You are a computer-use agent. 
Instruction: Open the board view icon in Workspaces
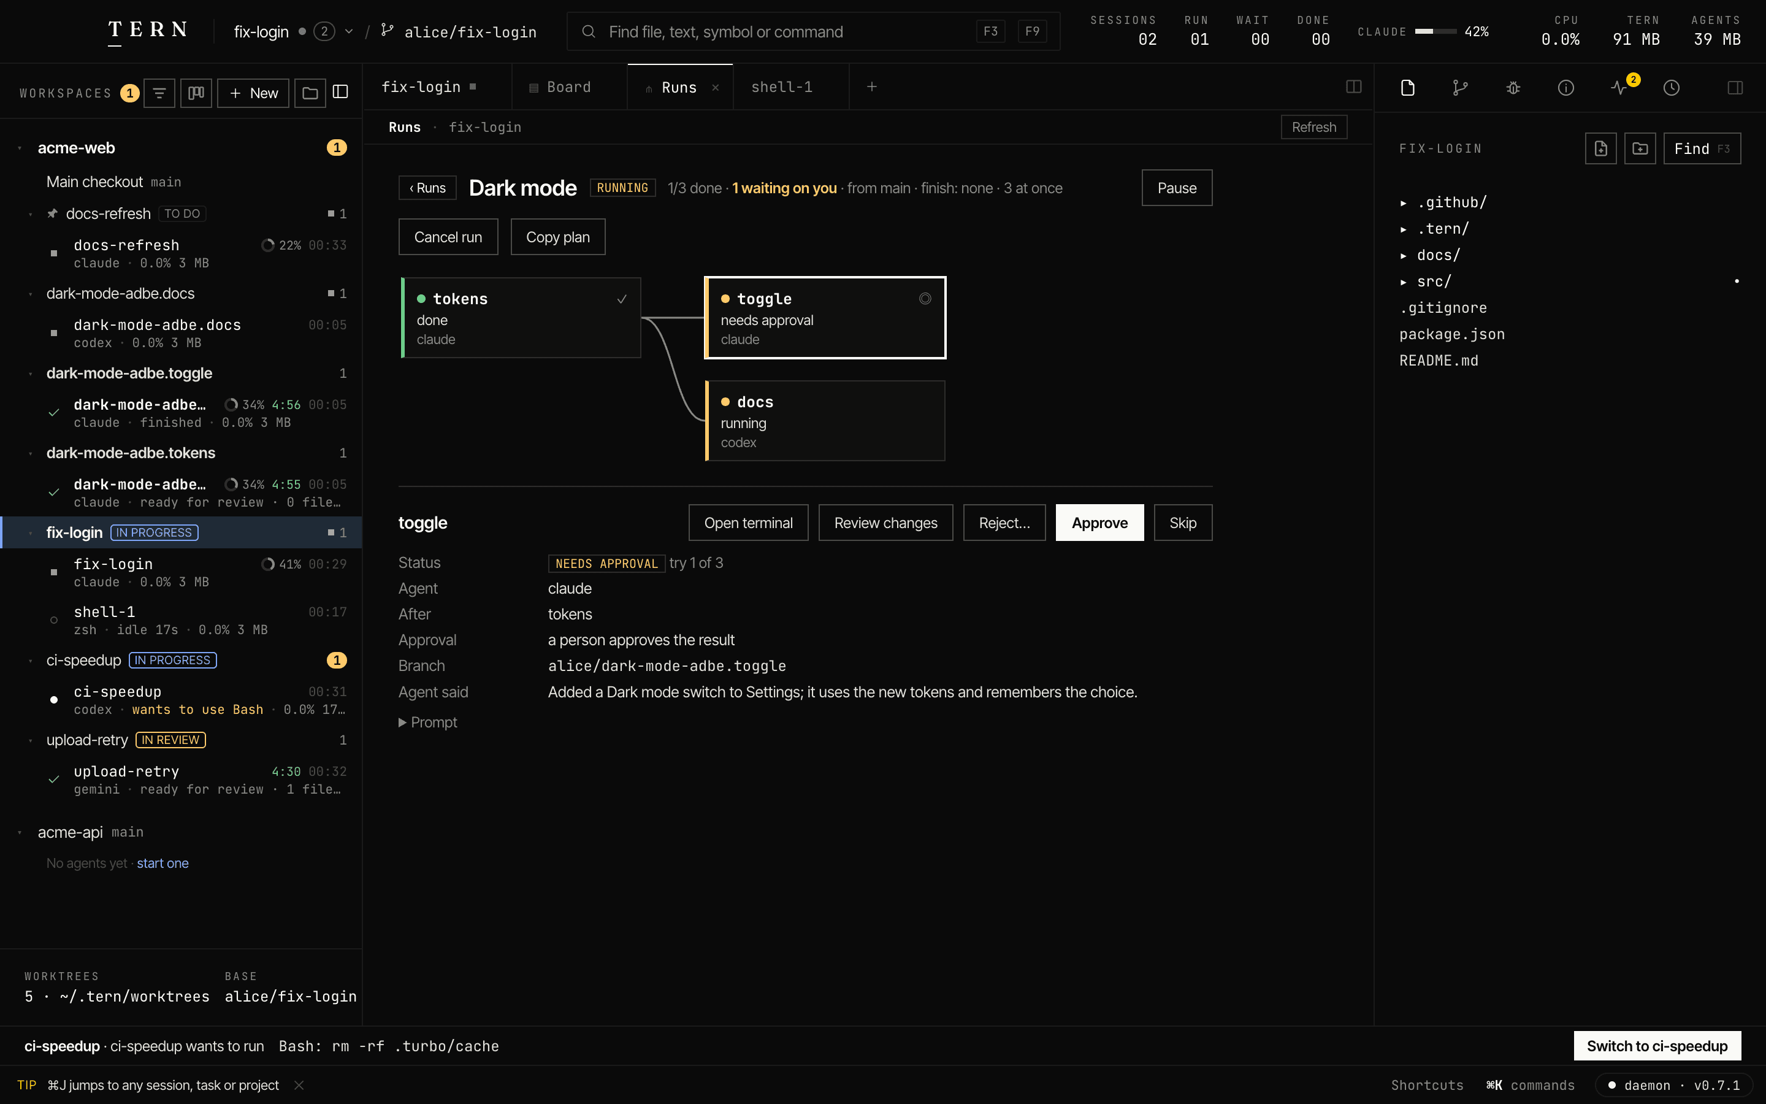[196, 93]
